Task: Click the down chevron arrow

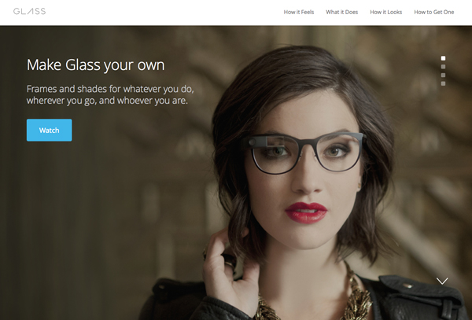Action: (x=442, y=281)
